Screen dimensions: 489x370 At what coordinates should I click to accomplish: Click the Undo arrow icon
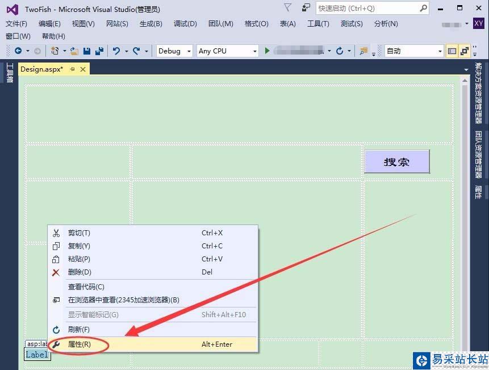click(x=116, y=51)
